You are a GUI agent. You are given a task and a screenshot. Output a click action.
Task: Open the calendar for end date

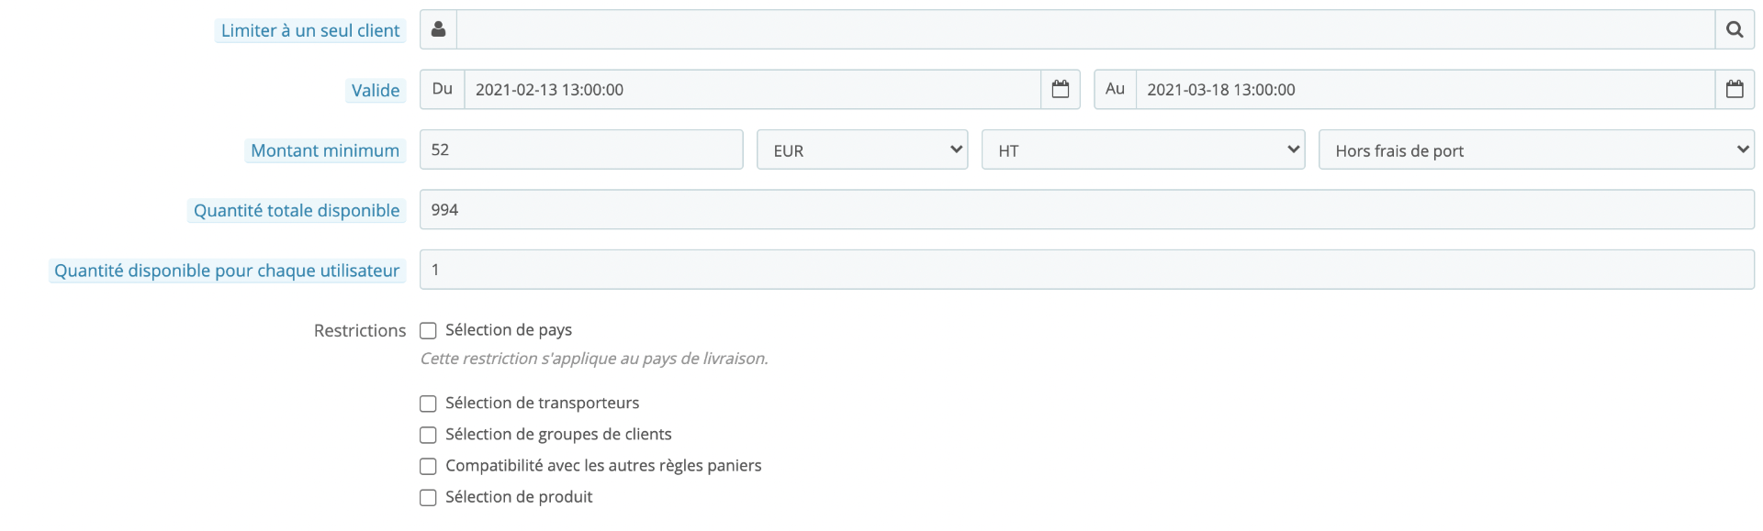click(x=1735, y=89)
